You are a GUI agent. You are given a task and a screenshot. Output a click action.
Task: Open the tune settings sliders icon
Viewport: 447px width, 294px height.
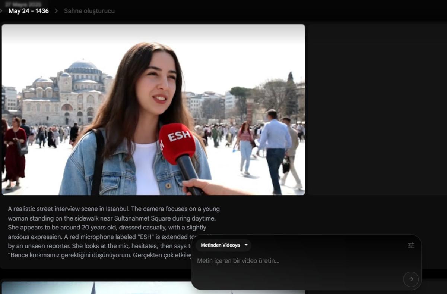pos(411,245)
